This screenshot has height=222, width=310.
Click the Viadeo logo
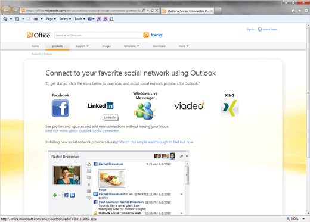point(189,106)
